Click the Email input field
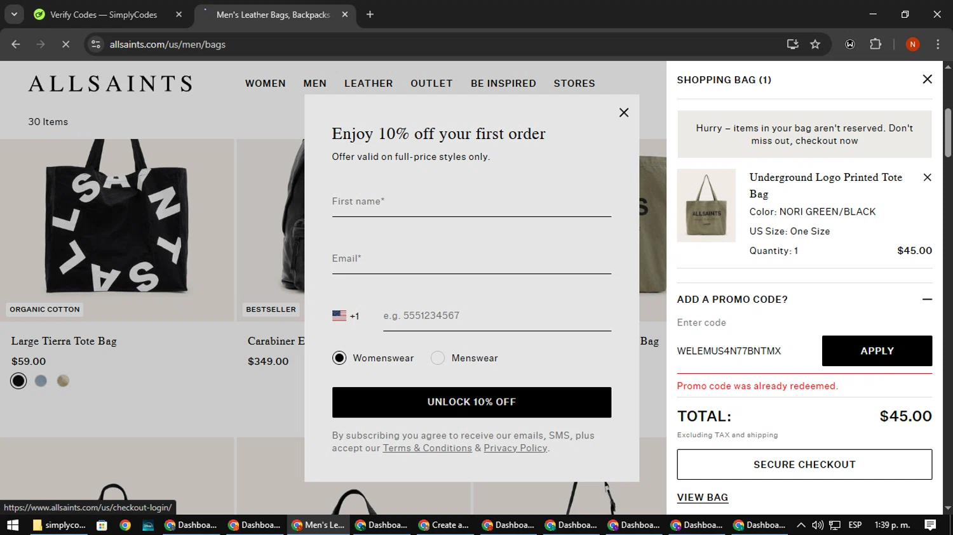The image size is (953, 535). (x=471, y=259)
